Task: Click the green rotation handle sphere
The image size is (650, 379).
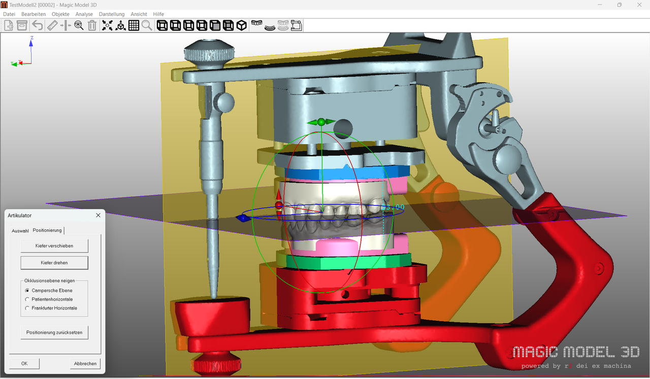Action: pyautogui.click(x=321, y=122)
